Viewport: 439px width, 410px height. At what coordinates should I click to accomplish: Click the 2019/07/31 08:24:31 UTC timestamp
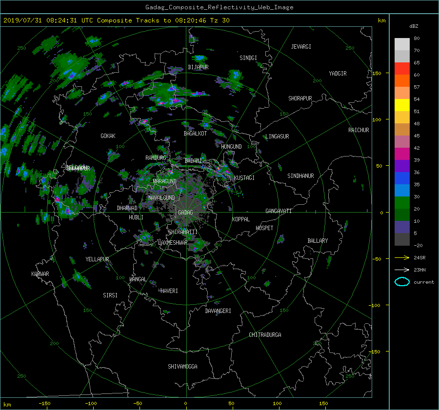(x=48, y=20)
